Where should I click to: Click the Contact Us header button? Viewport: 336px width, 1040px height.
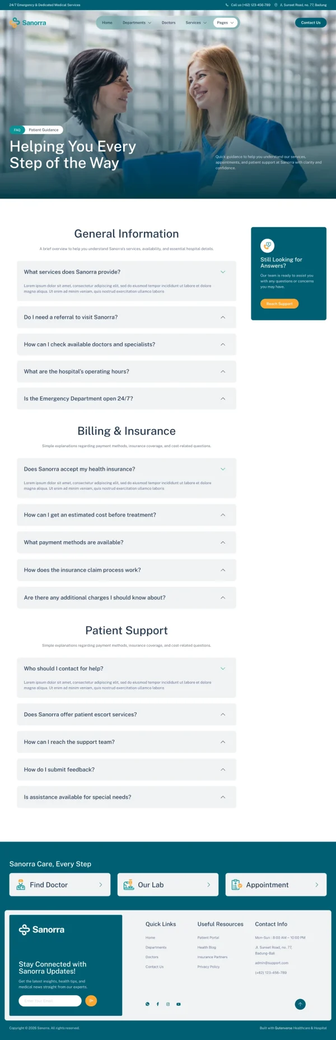[310, 23]
